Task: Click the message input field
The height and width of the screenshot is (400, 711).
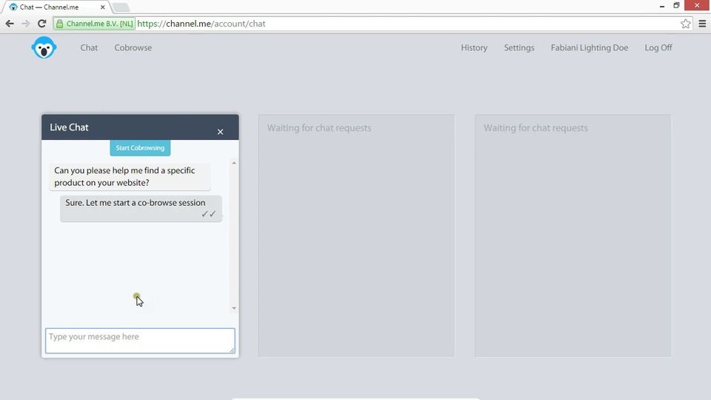Action: [x=140, y=341]
